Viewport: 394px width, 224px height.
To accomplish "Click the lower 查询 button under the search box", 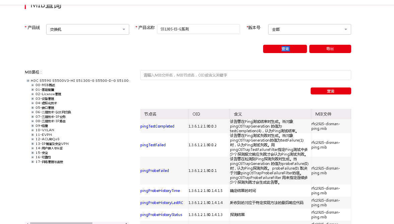I will point(331,91).
